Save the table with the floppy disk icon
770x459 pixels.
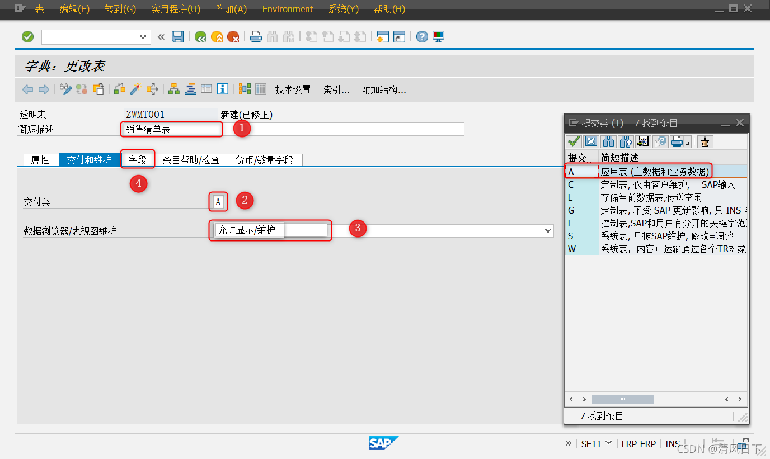coord(177,37)
